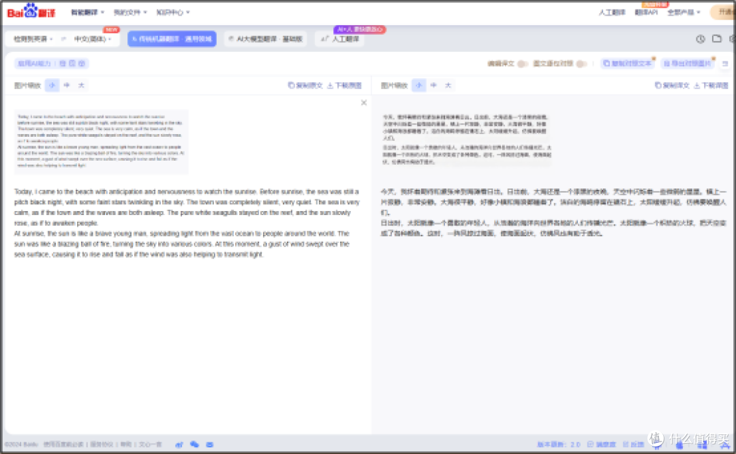This screenshot has height=454, width=736.
Task: Click the 导出对照图片 button
Action: pyautogui.click(x=688, y=63)
